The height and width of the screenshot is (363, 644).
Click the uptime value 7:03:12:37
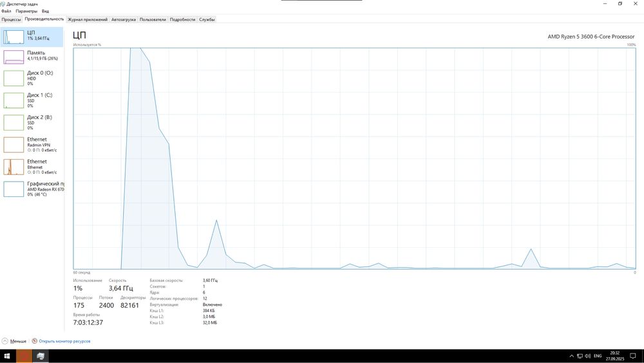[88, 322]
